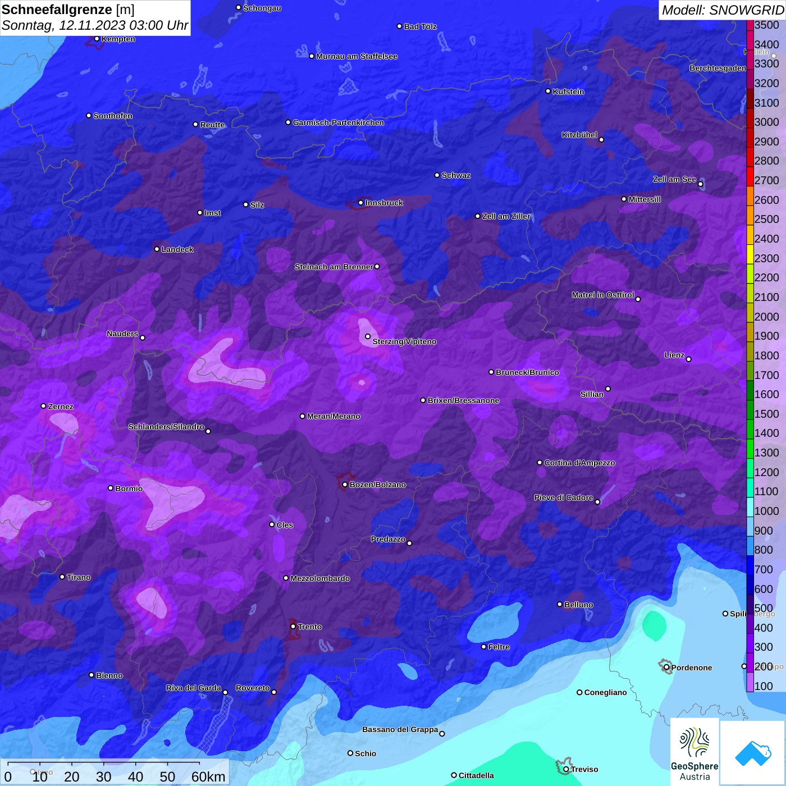786x786 pixels.
Task: Click the Bormio city marker dot
Action: [111, 488]
